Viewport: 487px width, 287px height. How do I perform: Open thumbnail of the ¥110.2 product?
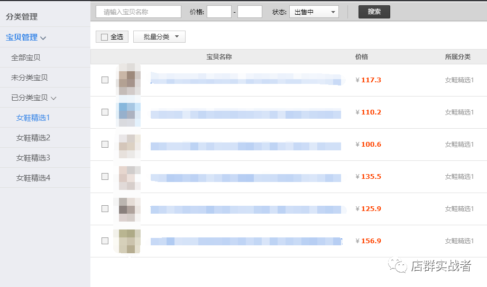pos(130,112)
